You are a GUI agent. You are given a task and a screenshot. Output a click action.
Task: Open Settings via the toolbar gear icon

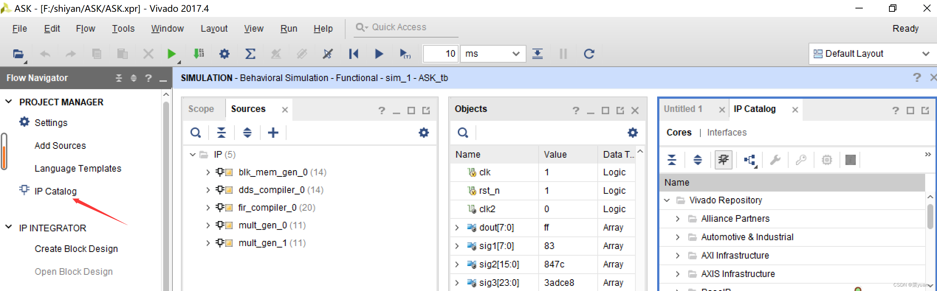click(x=224, y=54)
